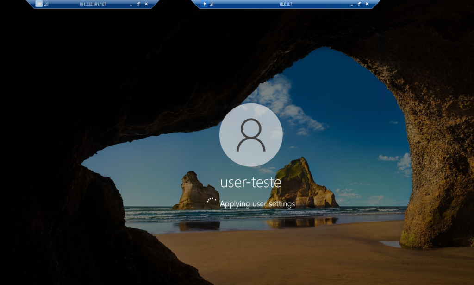
Task: Close the 191.232.191.167 remote session
Action: coord(146,4)
